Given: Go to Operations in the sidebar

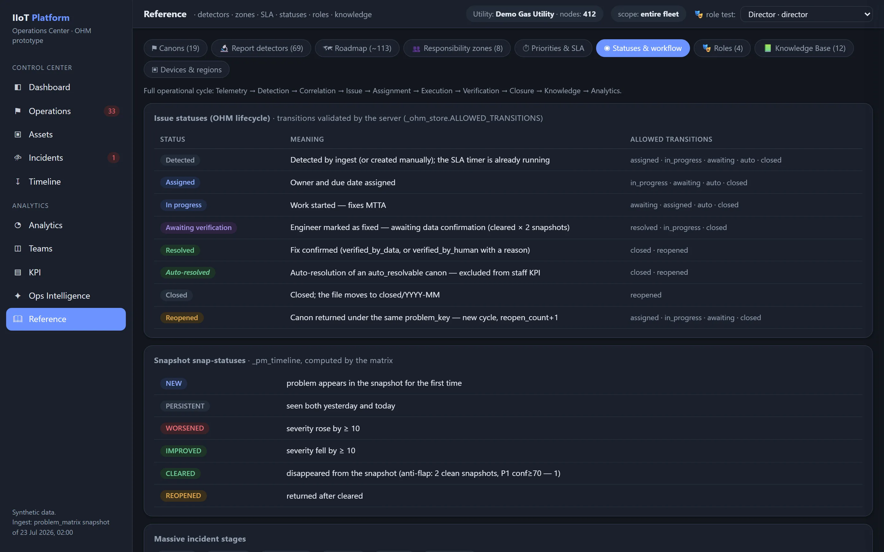Looking at the screenshot, I should pyautogui.click(x=66, y=111).
